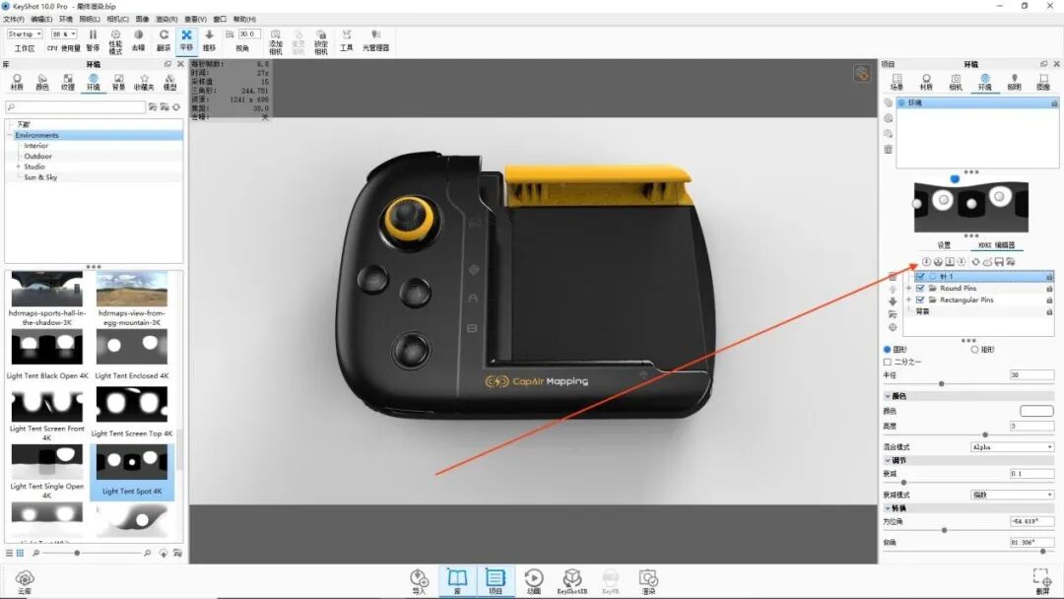Open the Alpha blend mode dropdown
Screen dimensions: 1064x599
[1010, 447]
